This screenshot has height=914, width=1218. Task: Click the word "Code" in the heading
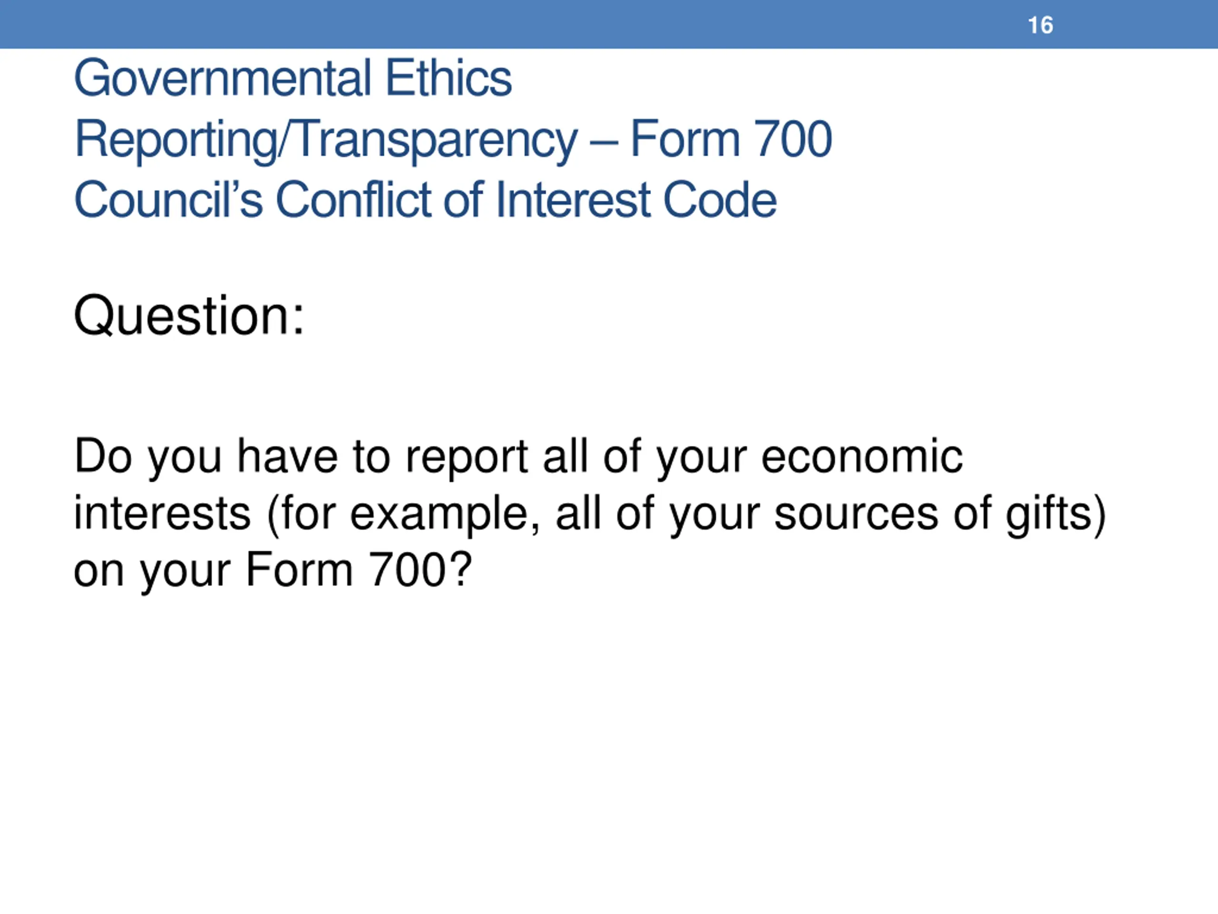click(x=720, y=199)
